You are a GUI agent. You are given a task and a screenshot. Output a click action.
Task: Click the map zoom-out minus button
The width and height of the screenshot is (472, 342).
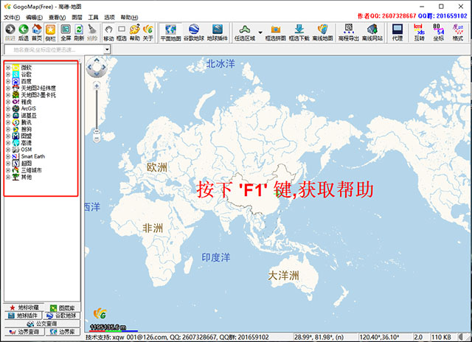coord(97,139)
